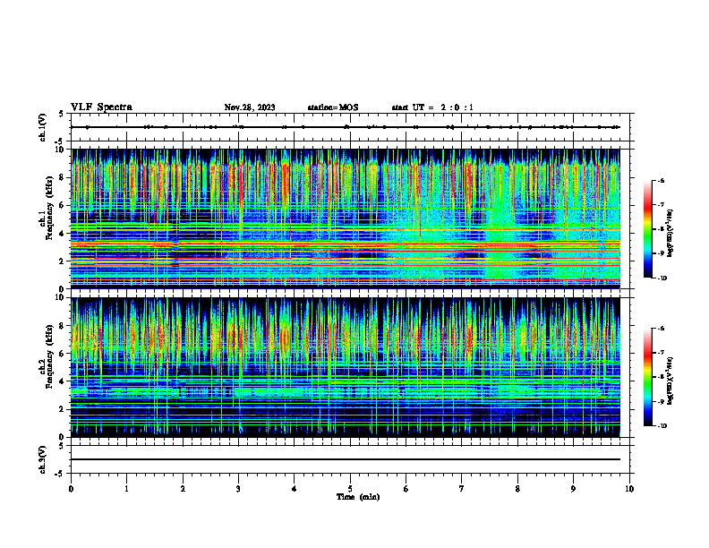
Task: Click the ch.1 colorbar log(PSD) units label
Action: click(671, 233)
